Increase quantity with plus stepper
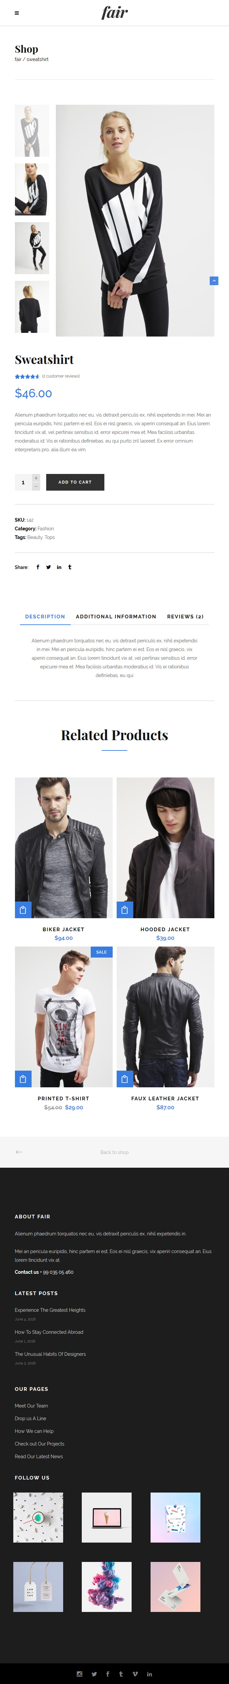This screenshot has width=229, height=1684. [x=36, y=478]
